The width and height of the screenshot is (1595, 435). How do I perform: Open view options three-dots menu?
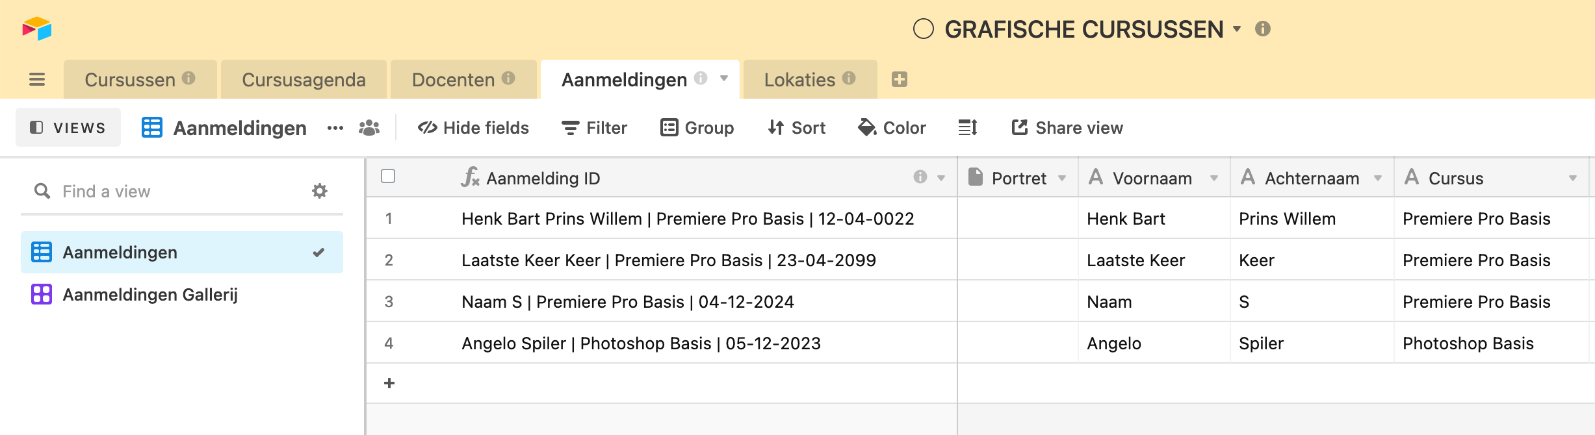click(x=335, y=128)
